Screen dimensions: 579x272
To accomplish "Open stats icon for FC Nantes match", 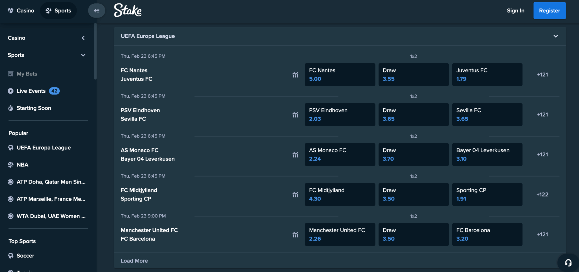I will click(295, 75).
